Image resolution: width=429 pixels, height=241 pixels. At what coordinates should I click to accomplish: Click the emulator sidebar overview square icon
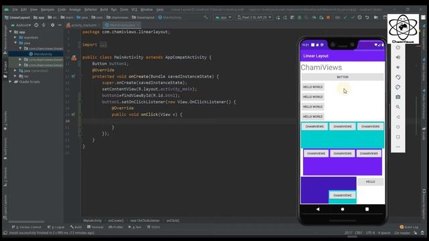397,137
